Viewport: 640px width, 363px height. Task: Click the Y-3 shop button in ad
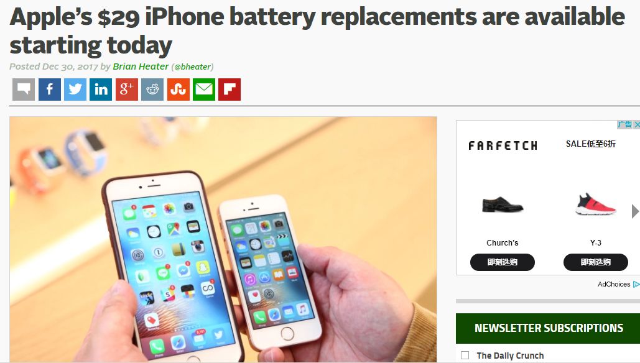[x=595, y=262]
